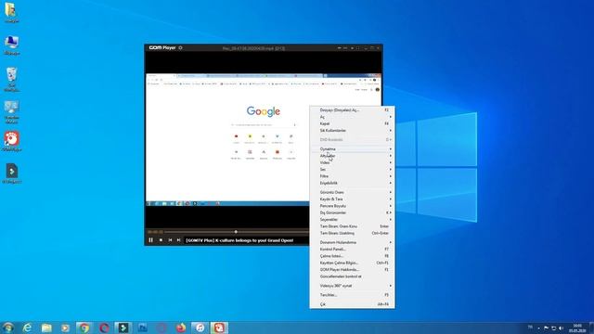Open the 'Altyazılar' submenu
Viewport: 594px width, 334px height.
click(x=353, y=156)
